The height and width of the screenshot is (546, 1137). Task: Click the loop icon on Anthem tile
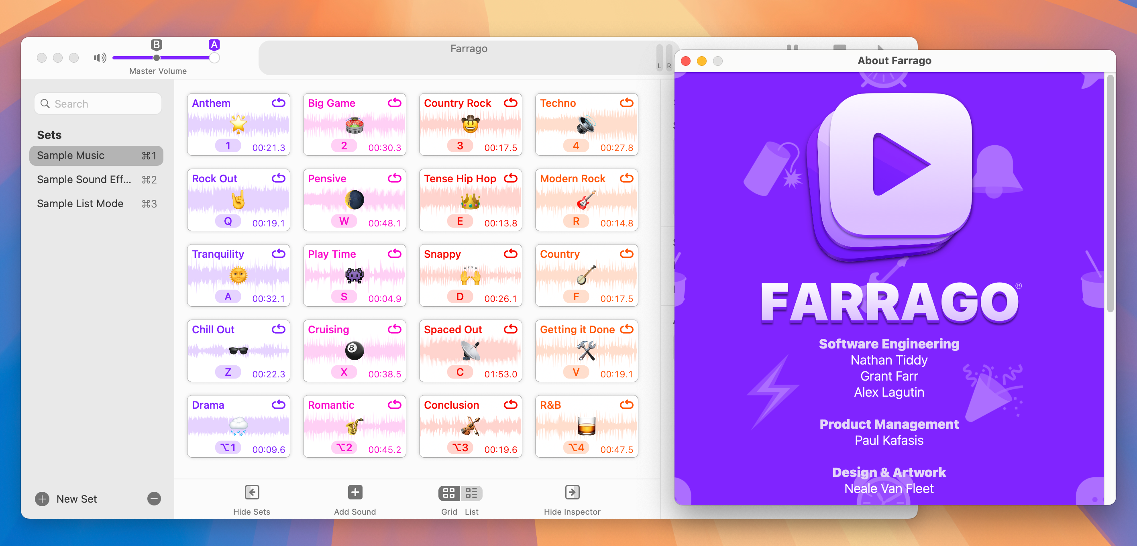coord(279,103)
